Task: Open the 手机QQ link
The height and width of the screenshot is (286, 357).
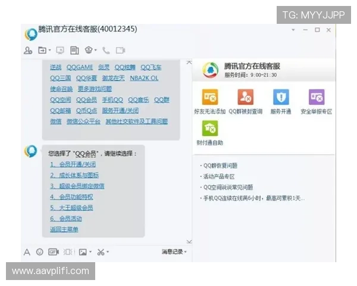Action: point(112,100)
